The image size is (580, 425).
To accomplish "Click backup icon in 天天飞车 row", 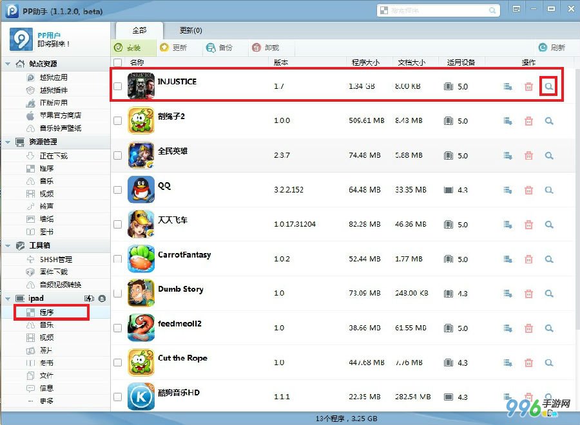I will (x=508, y=224).
